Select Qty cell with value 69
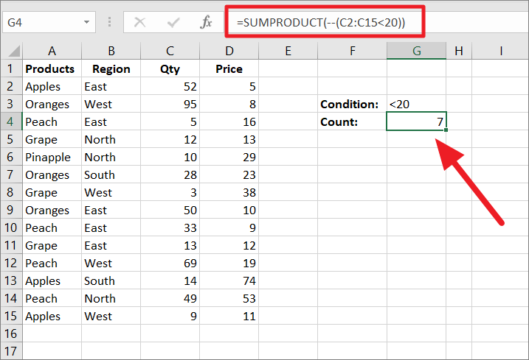This screenshot has height=360, width=529. 170,263
